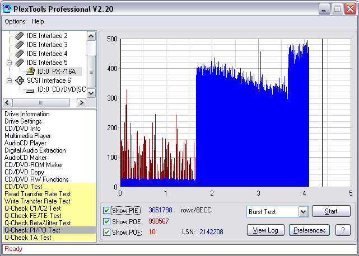The width and height of the screenshot is (359, 256).
Task: Click the horizontal scrollbar thumb in tree
Action: pyautogui.click(x=41, y=103)
